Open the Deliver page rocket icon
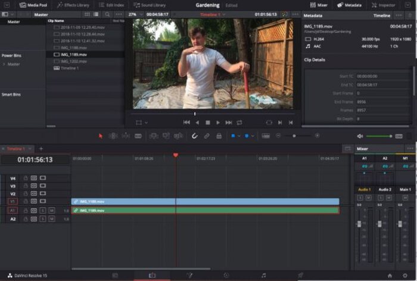417x281 pixels. click(300, 276)
